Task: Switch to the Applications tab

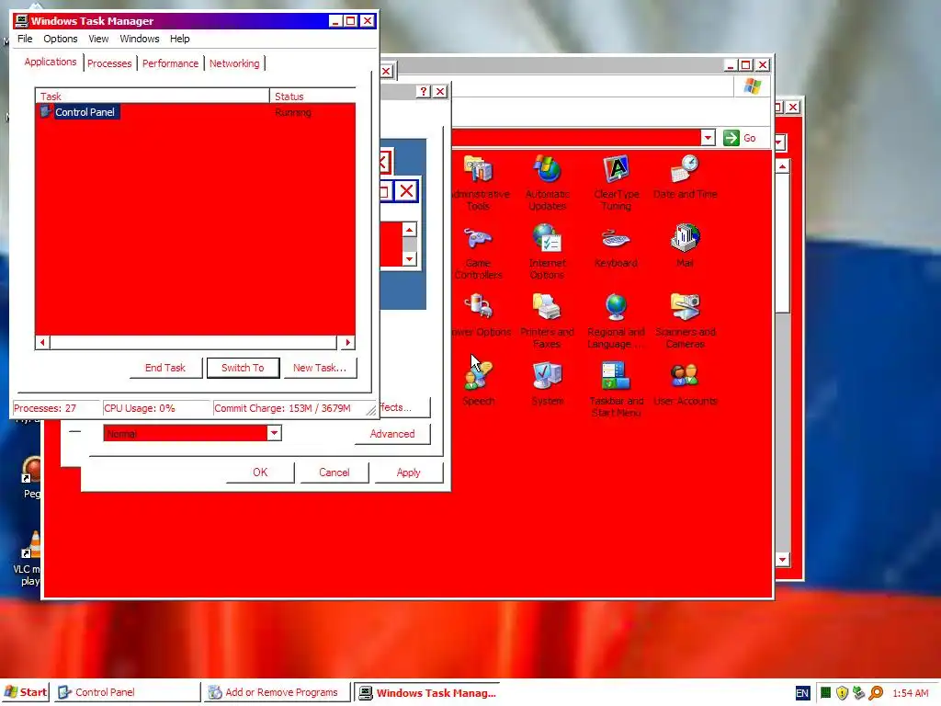Action: coord(51,62)
